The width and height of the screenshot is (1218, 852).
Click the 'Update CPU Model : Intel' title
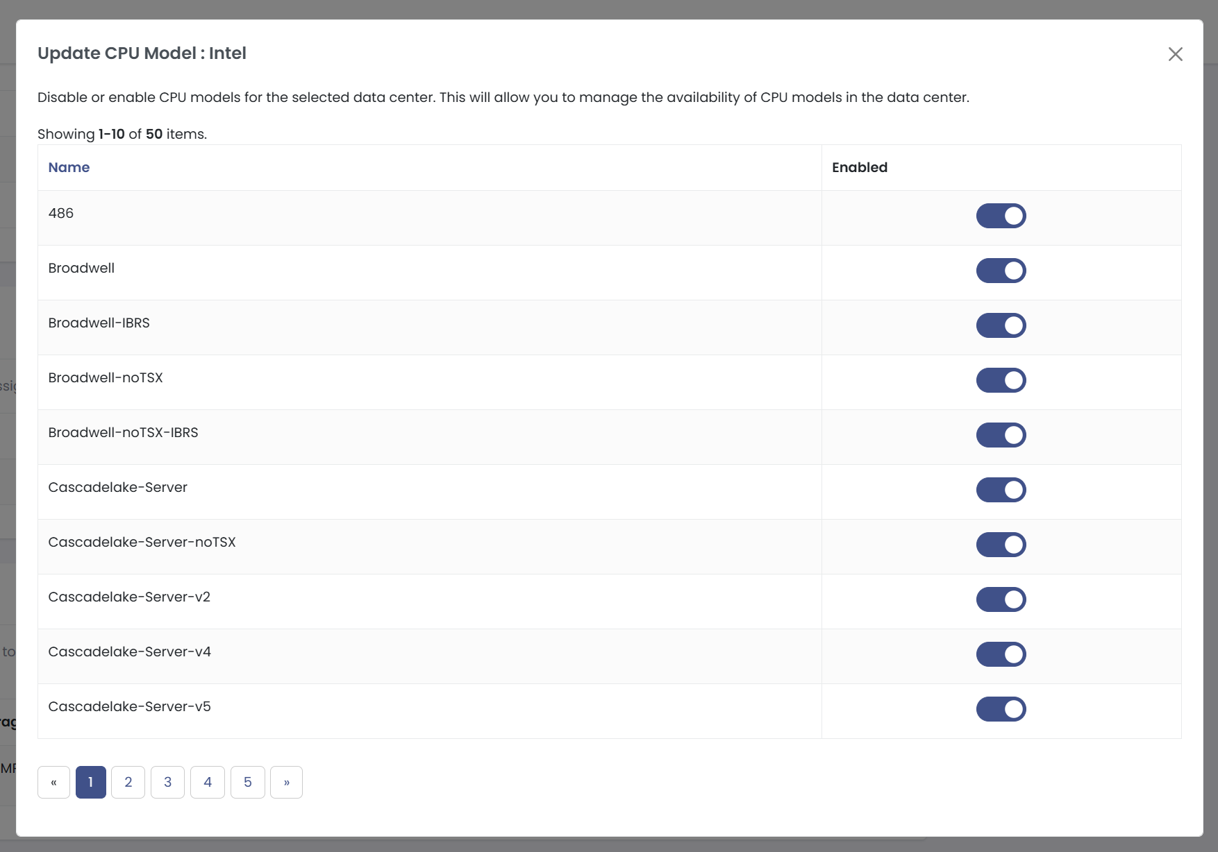coord(142,53)
